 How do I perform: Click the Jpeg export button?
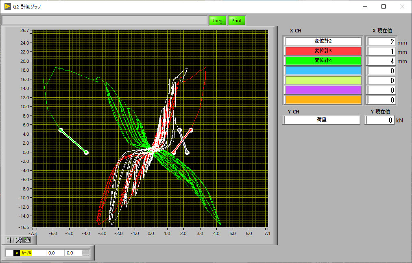[218, 21]
